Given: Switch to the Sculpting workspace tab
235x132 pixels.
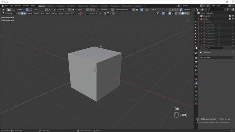Looking at the screenshot, I should (x=61, y=6).
